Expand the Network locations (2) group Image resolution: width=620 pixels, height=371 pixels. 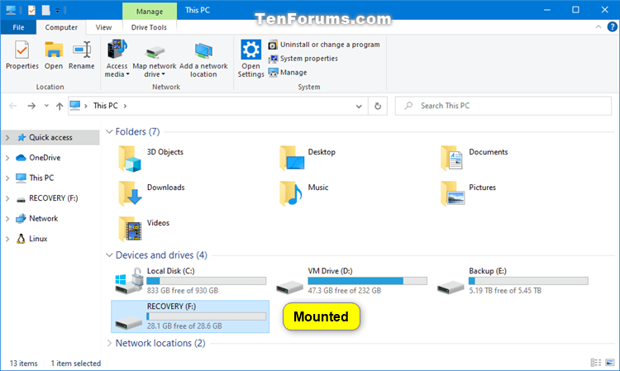[109, 344]
